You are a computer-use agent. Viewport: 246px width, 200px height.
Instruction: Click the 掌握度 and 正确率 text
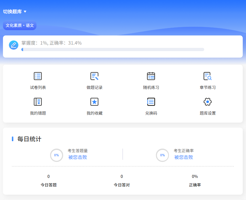(51, 43)
